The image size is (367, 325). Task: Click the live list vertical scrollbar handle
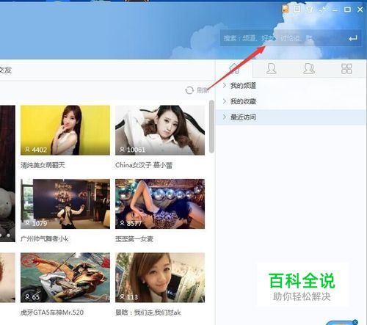(x=211, y=127)
